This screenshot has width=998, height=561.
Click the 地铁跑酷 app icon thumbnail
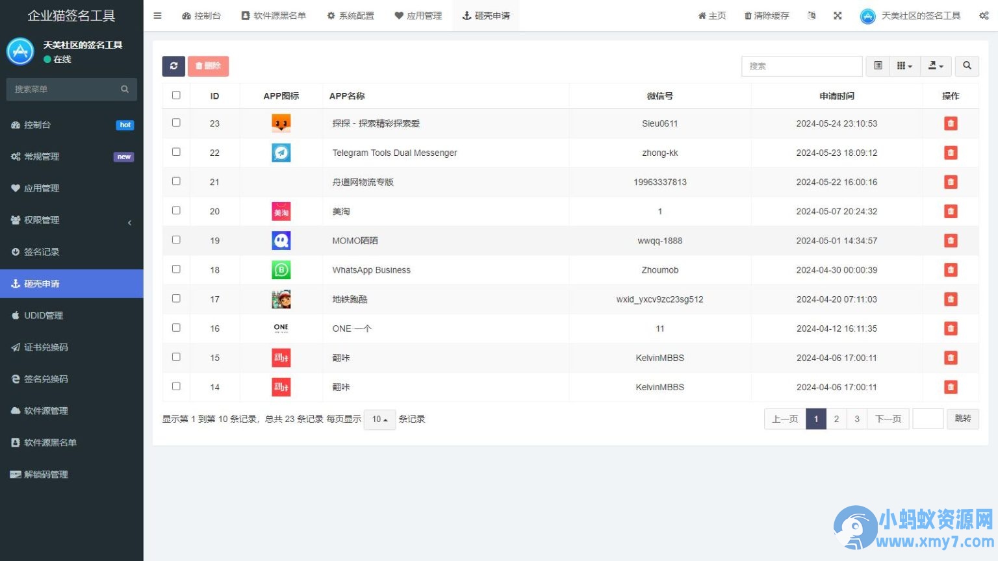point(281,299)
